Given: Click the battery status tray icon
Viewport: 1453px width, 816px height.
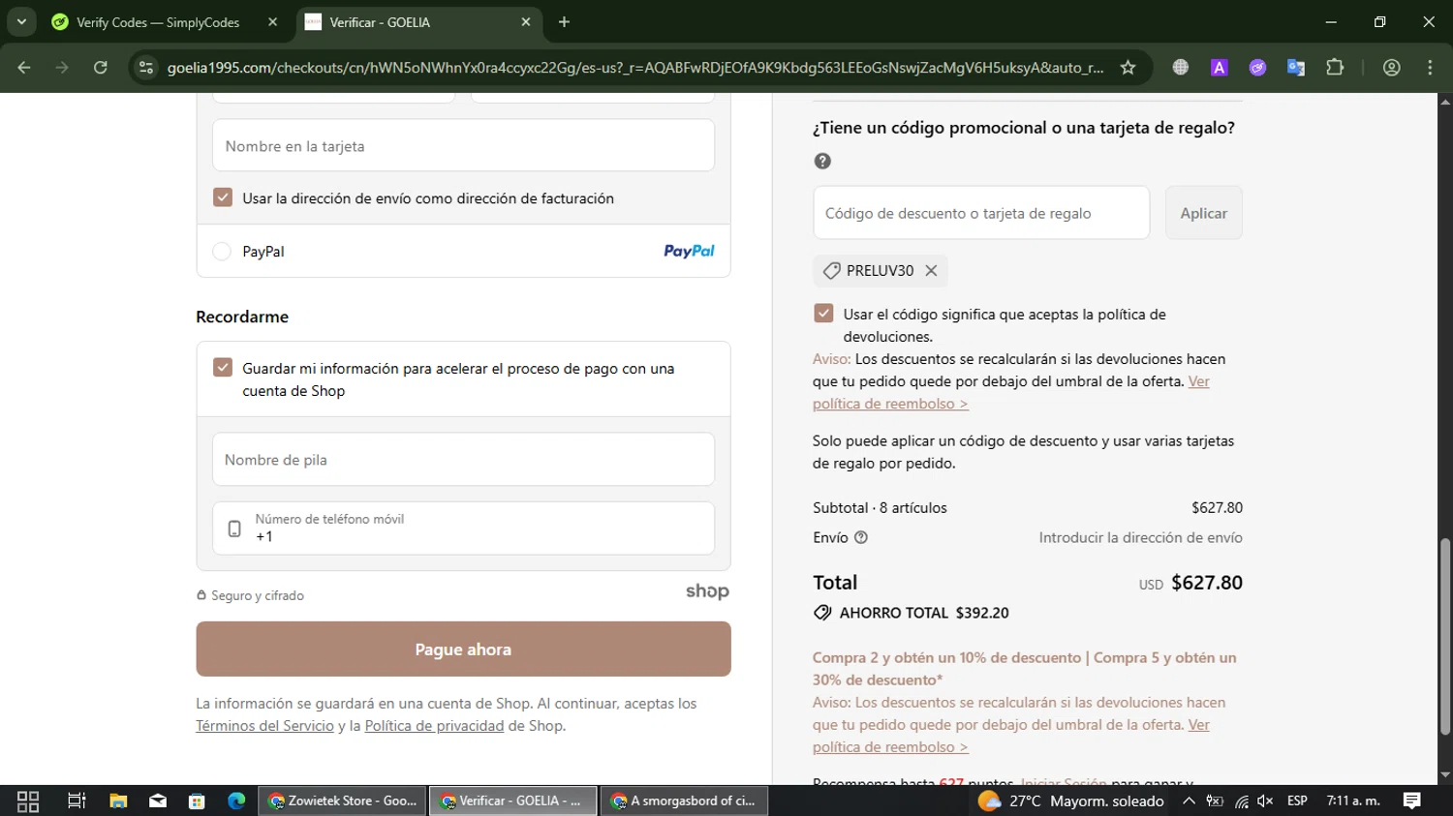Looking at the screenshot, I should coord(1215,801).
